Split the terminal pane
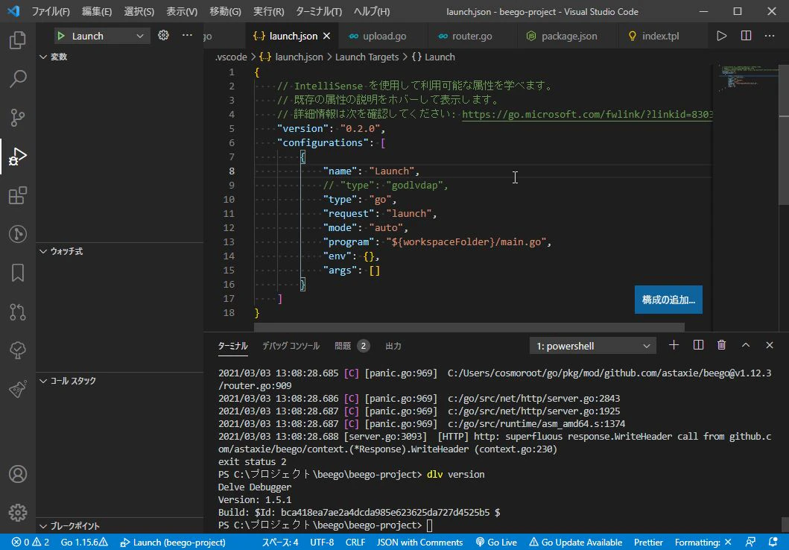The width and height of the screenshot is (789, 550). (x=698, y=345)
